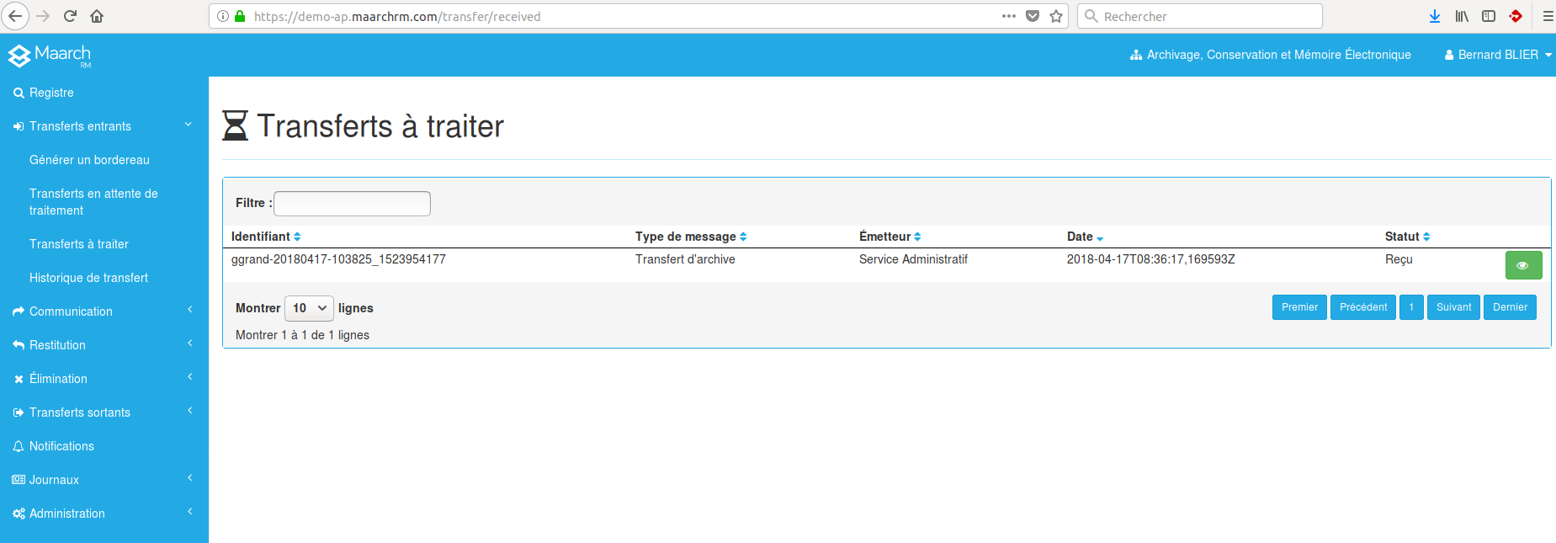The width and height of the screenshot is (1556, 543).
Task: Expand the Élimination menu chevron
Action: 190,377
